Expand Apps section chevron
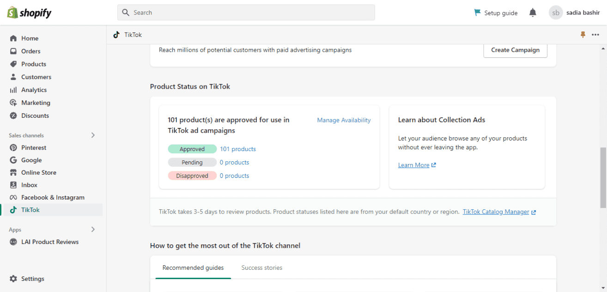The height and width of the screenshot is (292, 607). (x=93, y=230)
